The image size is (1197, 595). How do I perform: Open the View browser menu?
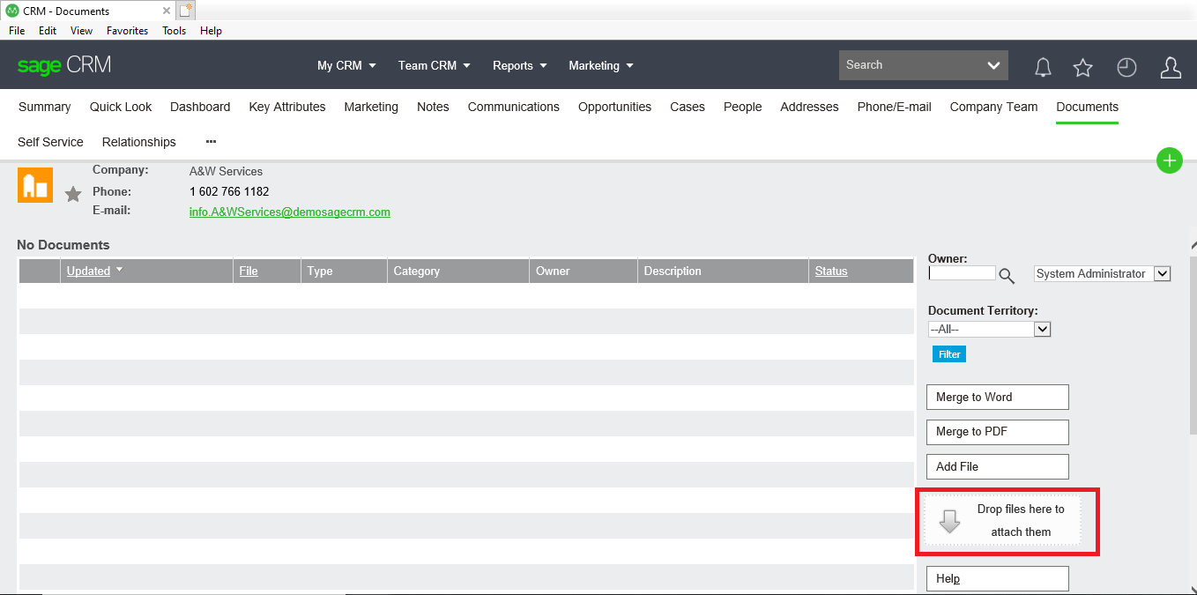coord(81,31)
